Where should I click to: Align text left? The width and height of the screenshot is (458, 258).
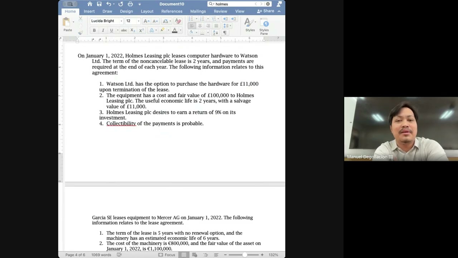[x=192, y=26]
